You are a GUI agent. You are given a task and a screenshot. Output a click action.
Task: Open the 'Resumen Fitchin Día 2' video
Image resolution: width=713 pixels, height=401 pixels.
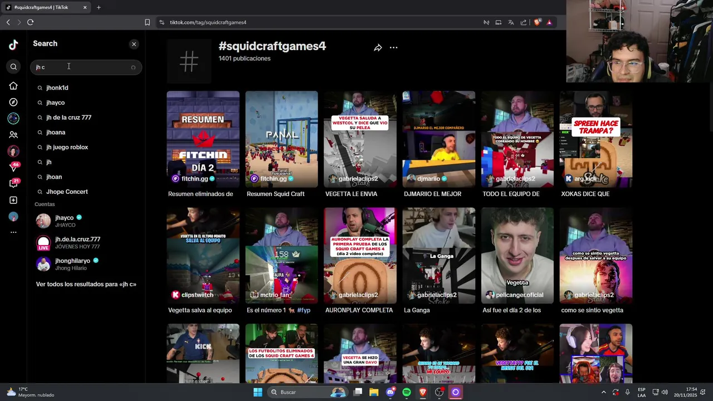(x=203, y=139)
